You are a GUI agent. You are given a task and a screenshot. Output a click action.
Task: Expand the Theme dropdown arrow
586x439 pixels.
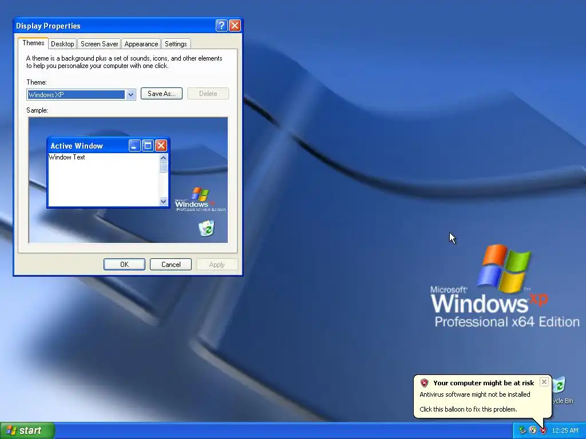click(130, 94)
